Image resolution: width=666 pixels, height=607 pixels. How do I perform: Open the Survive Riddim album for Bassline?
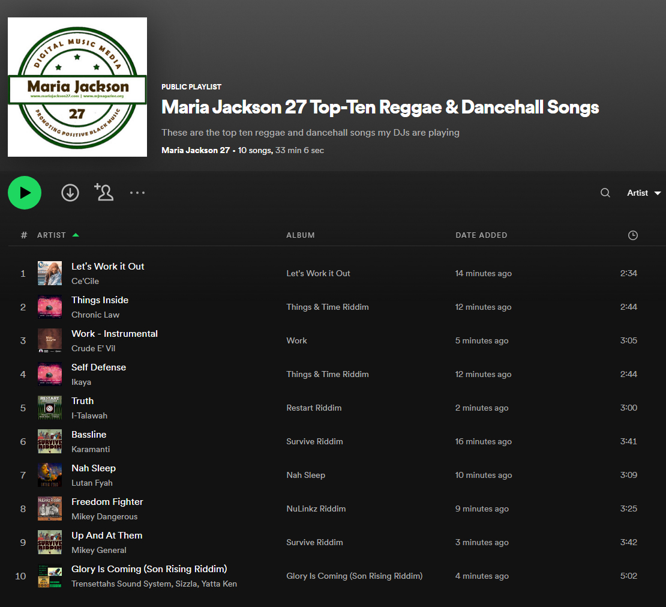click(x=314, y=441)
